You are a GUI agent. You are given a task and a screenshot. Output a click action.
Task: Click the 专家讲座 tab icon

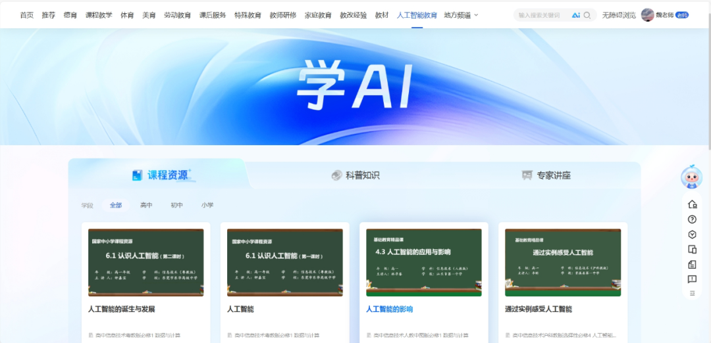coord(527,175)
